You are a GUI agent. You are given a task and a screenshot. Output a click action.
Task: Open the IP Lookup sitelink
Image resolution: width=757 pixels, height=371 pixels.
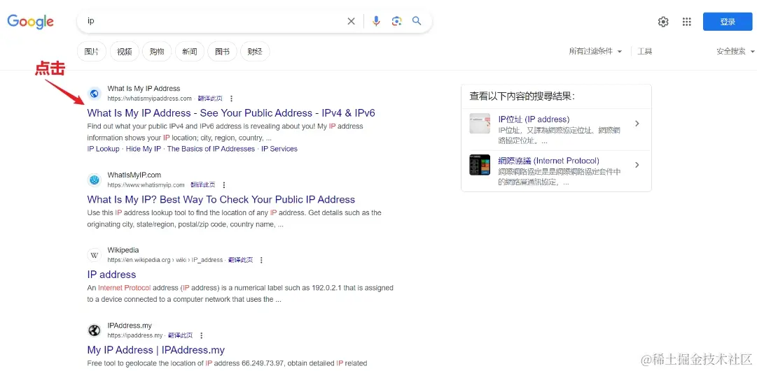click(104, 149)
